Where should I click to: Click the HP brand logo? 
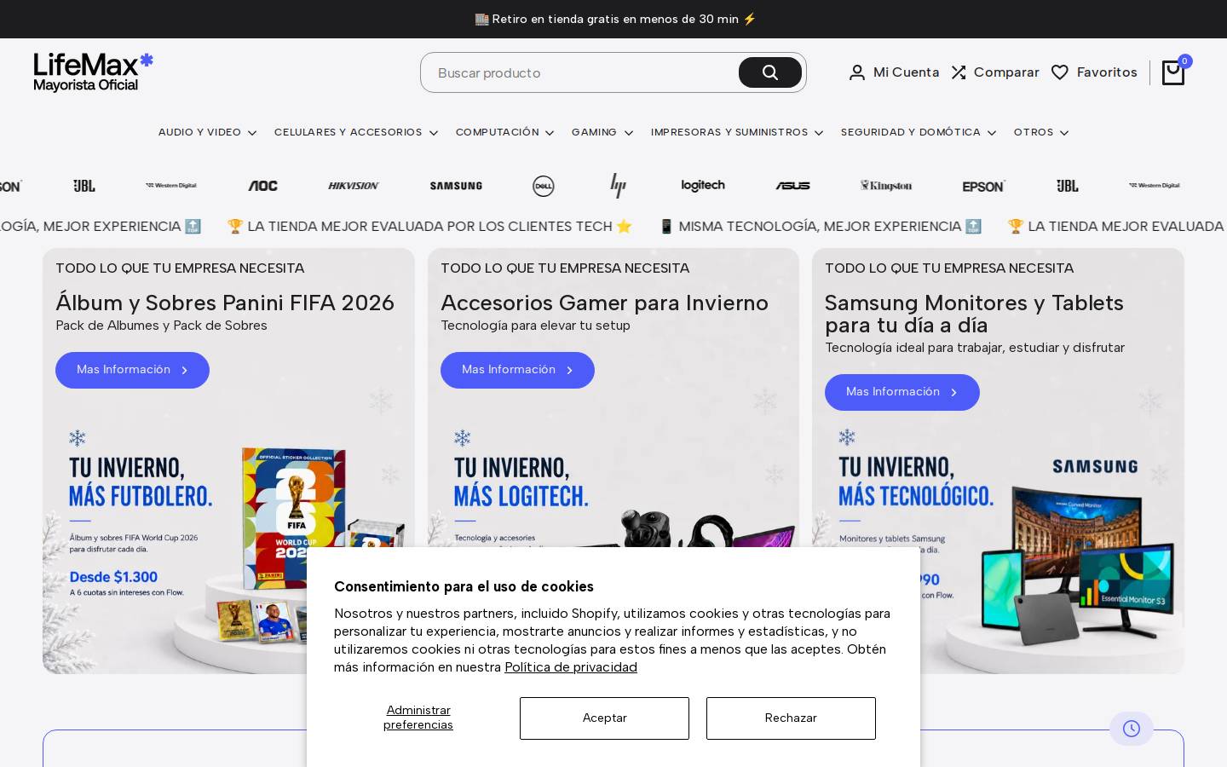(618, 186)
